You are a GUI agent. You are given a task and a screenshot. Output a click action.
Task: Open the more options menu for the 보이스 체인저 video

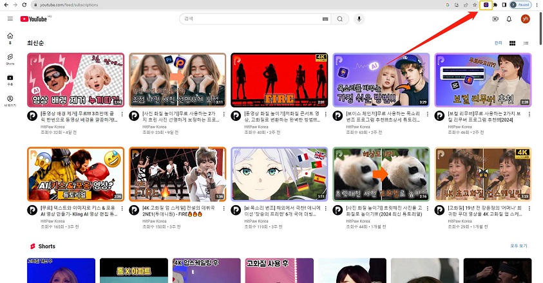[x=427, y=114]
